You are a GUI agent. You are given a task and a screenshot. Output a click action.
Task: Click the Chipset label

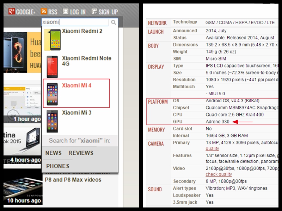pos(181,108)
